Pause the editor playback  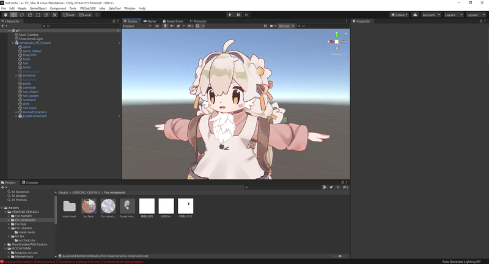click(238, 15)
